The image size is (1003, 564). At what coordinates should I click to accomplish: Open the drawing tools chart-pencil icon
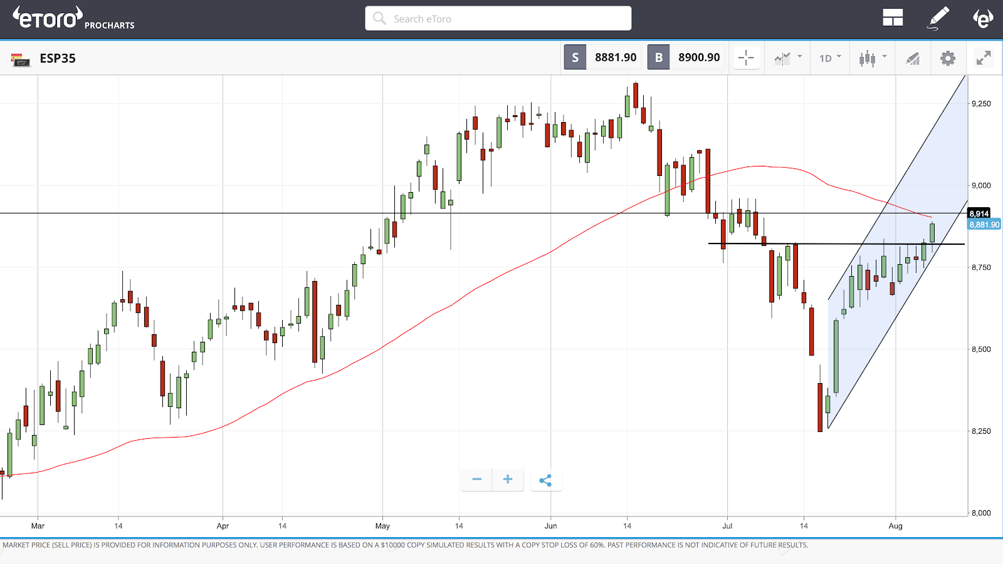tap(913, 58)
